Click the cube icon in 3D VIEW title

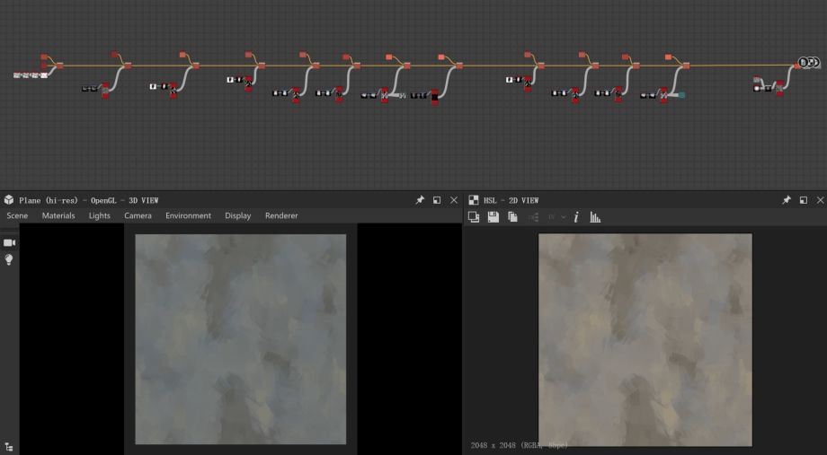(x=9, y=200)
